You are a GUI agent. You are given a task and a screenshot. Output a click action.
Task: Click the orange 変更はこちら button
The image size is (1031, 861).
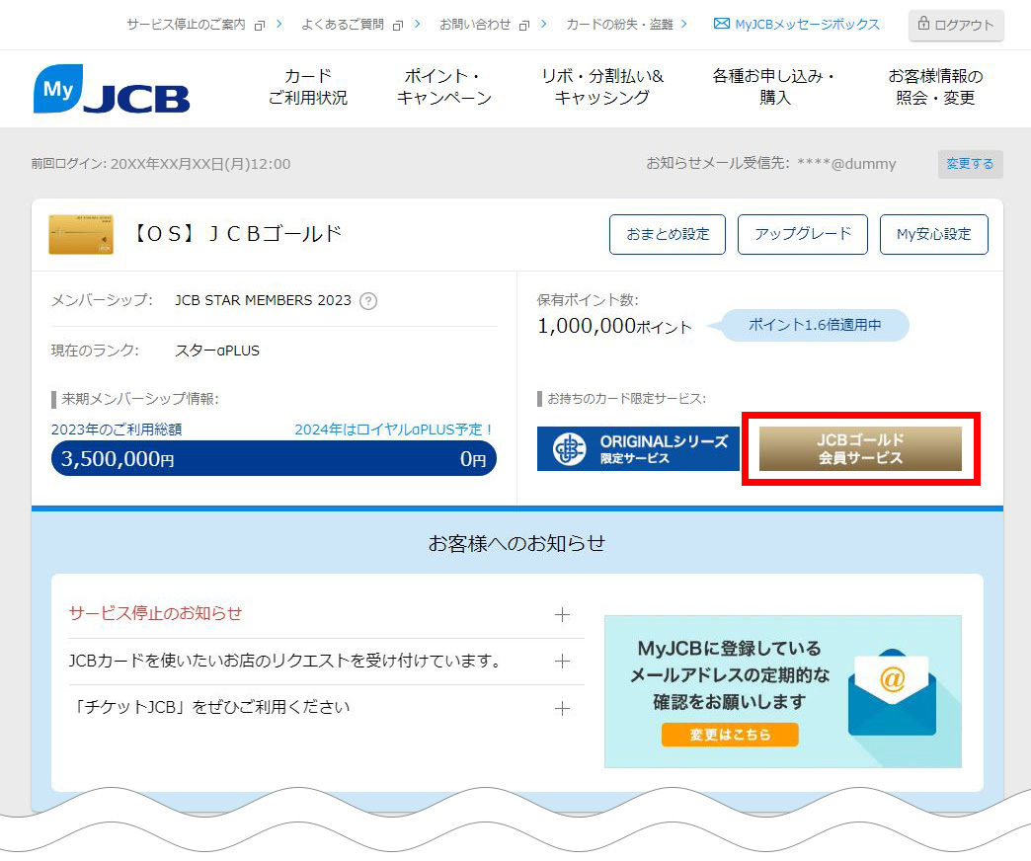pos(730,735)
